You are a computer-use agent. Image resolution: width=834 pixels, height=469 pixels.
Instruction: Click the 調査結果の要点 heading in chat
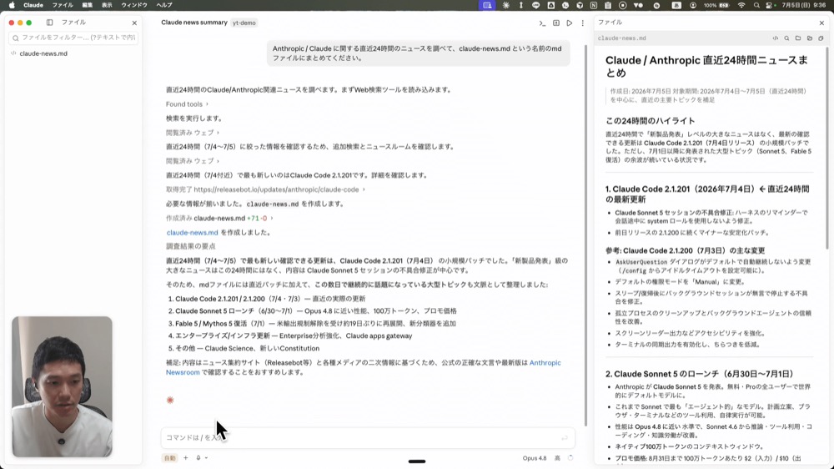(190, 246)
